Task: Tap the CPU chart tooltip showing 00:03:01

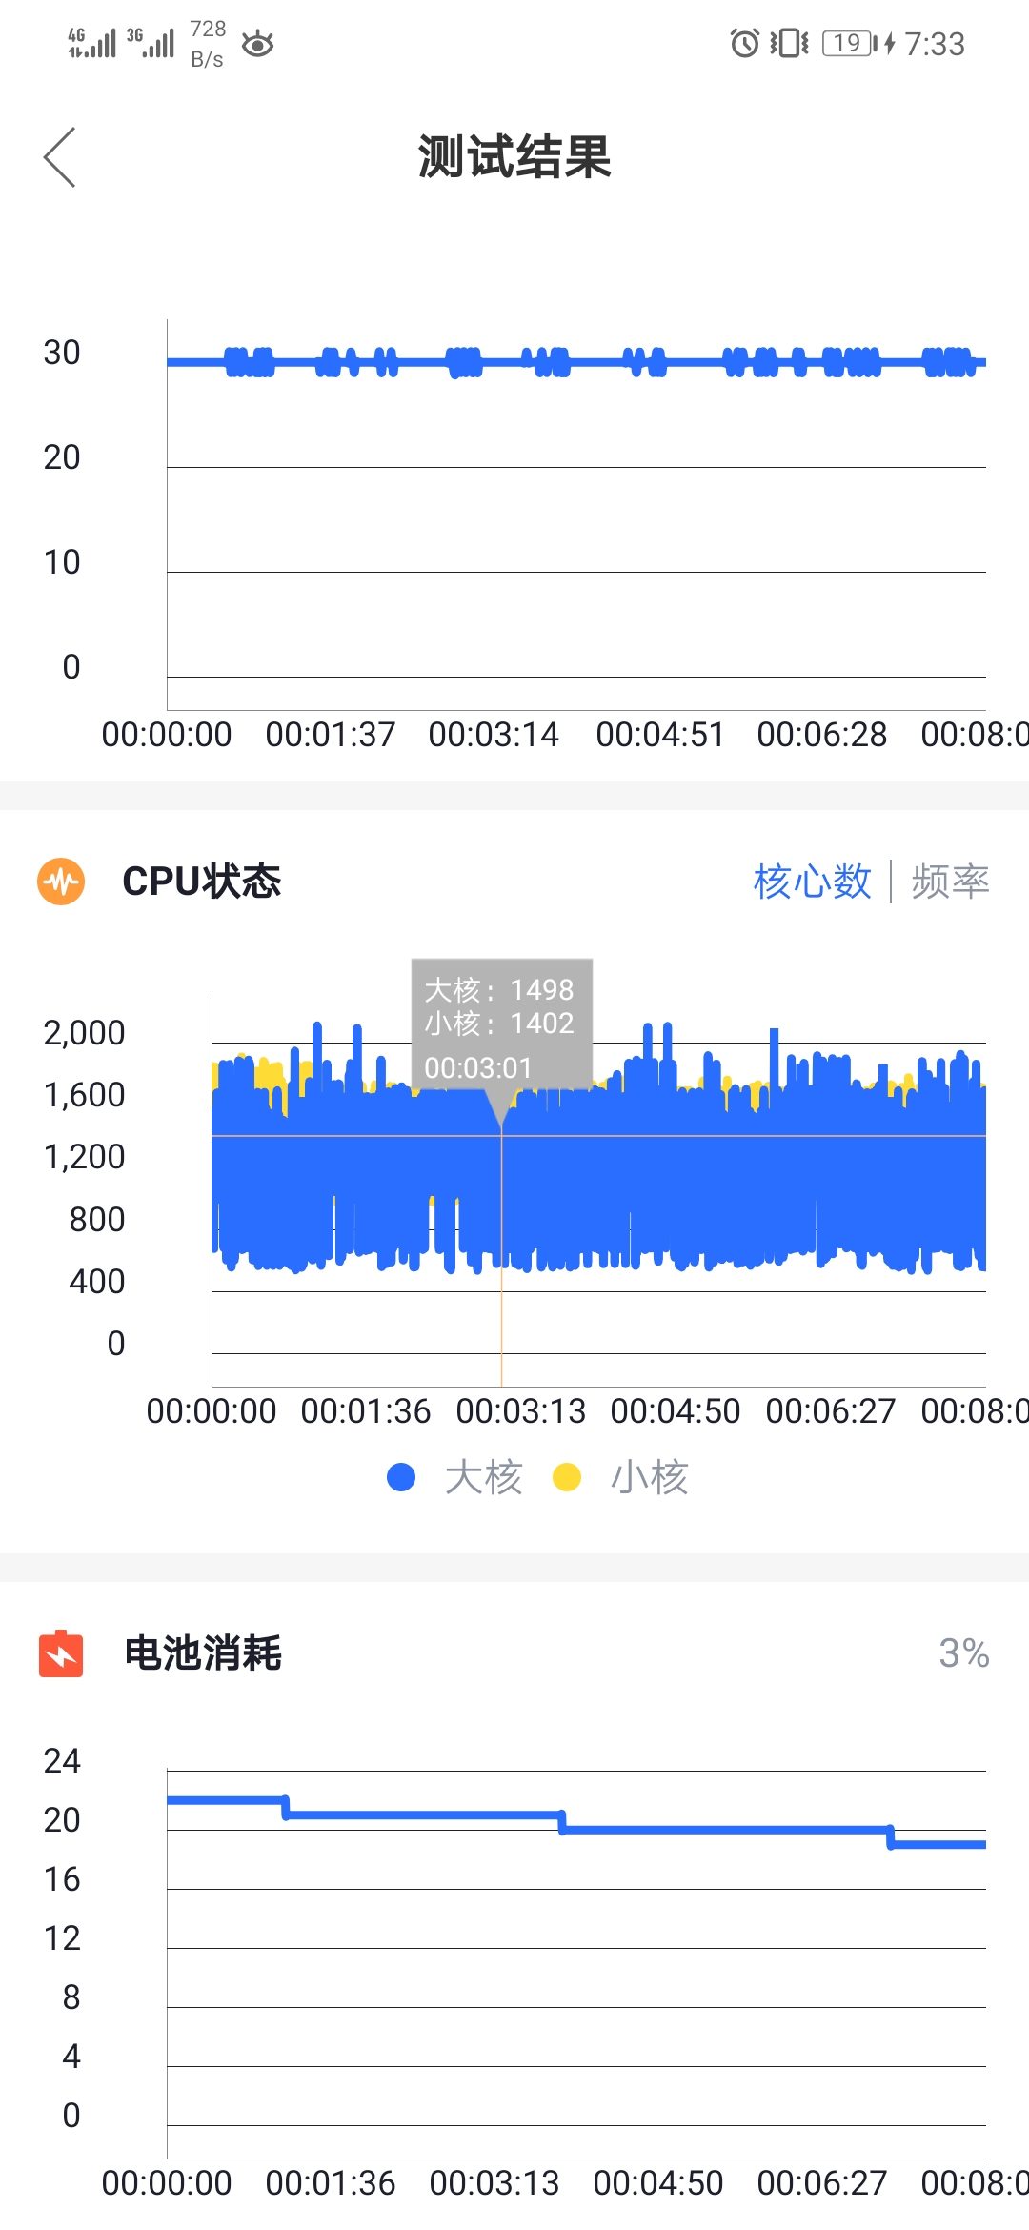Action: [x=501, y=1024]
